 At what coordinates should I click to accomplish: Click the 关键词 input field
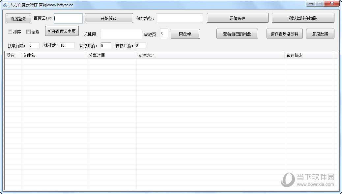[x=121, y=34]
